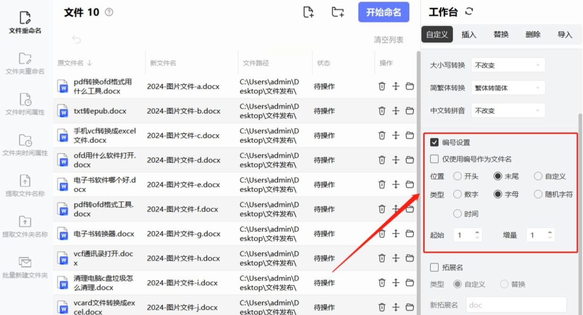Click the add file icon
The image size is (583, 315).
point(308,12)
